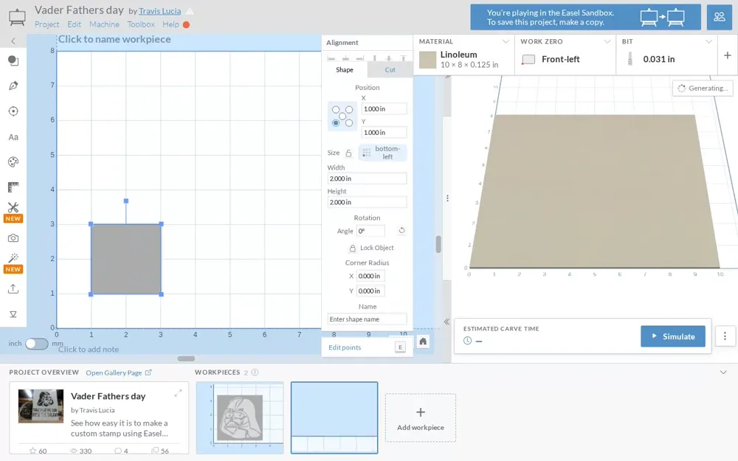Click the canvas horizontal scrollbar handle
The width and height of the screenshot is (738, 461).
(x=186, y=358)
